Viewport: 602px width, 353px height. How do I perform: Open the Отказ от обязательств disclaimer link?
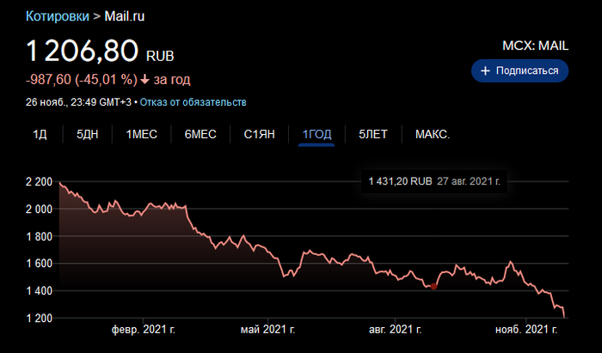[x=193, y=102]
